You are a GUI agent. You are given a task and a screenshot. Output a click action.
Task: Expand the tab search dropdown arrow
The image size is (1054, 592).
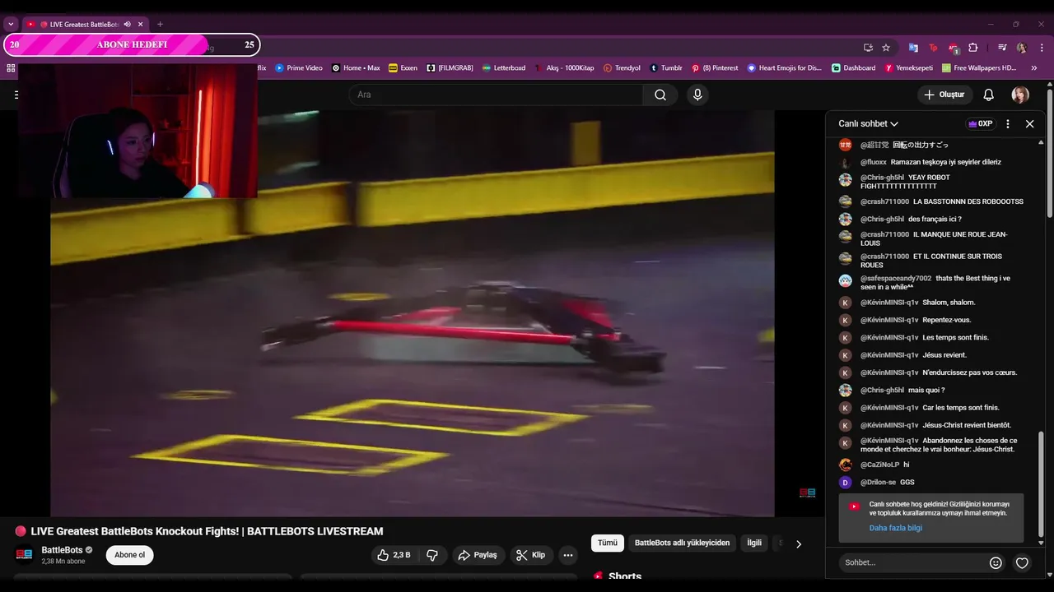click(x=11, y=25)
